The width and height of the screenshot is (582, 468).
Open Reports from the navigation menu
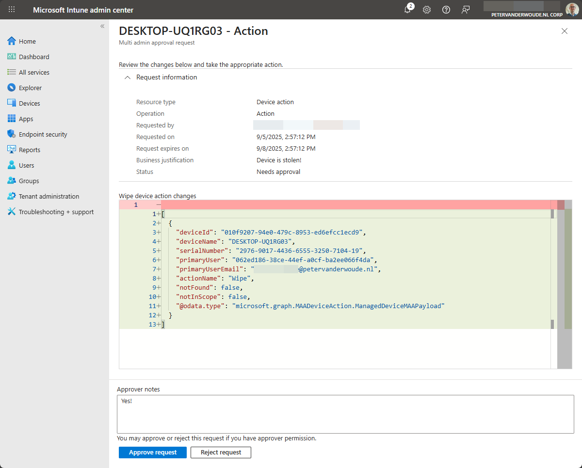click(x=29, y=150)
